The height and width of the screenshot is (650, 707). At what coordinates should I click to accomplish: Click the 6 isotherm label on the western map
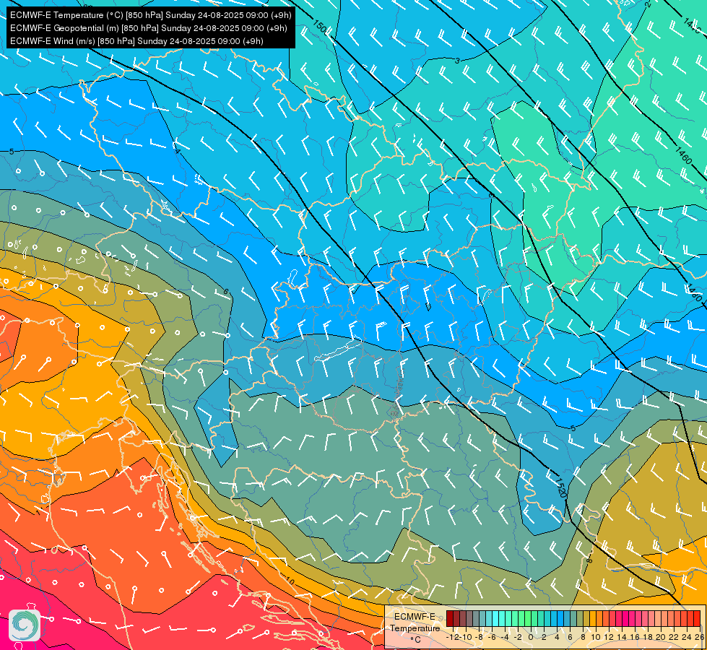226,292
